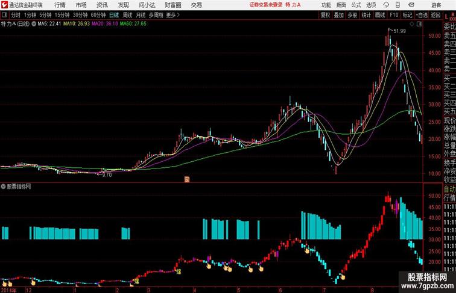Open the 交易 menu
The image size is (456, 293).
point(196,5)
